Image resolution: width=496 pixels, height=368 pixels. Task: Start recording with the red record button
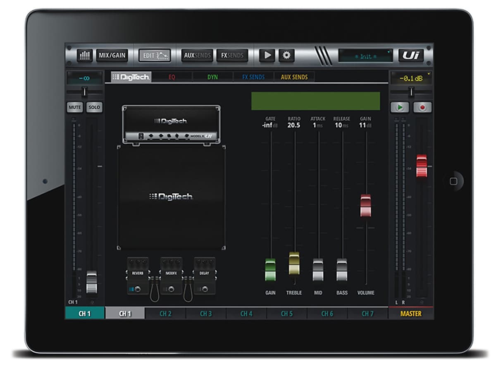point(422,107)
